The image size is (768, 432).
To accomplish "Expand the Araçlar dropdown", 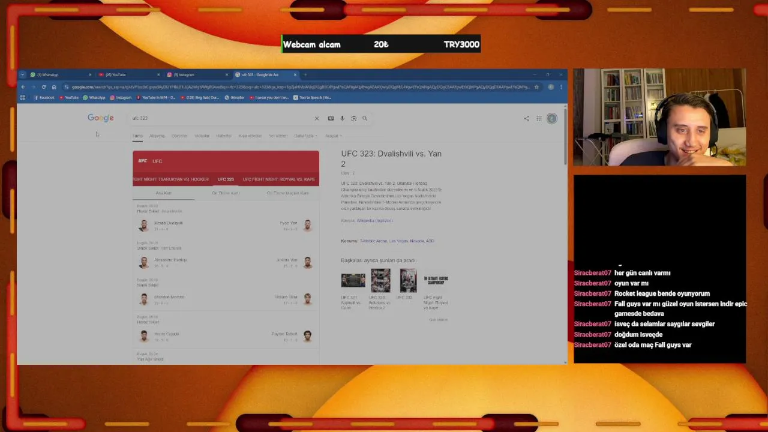I will pyautogui.click(x=334, y=136).
